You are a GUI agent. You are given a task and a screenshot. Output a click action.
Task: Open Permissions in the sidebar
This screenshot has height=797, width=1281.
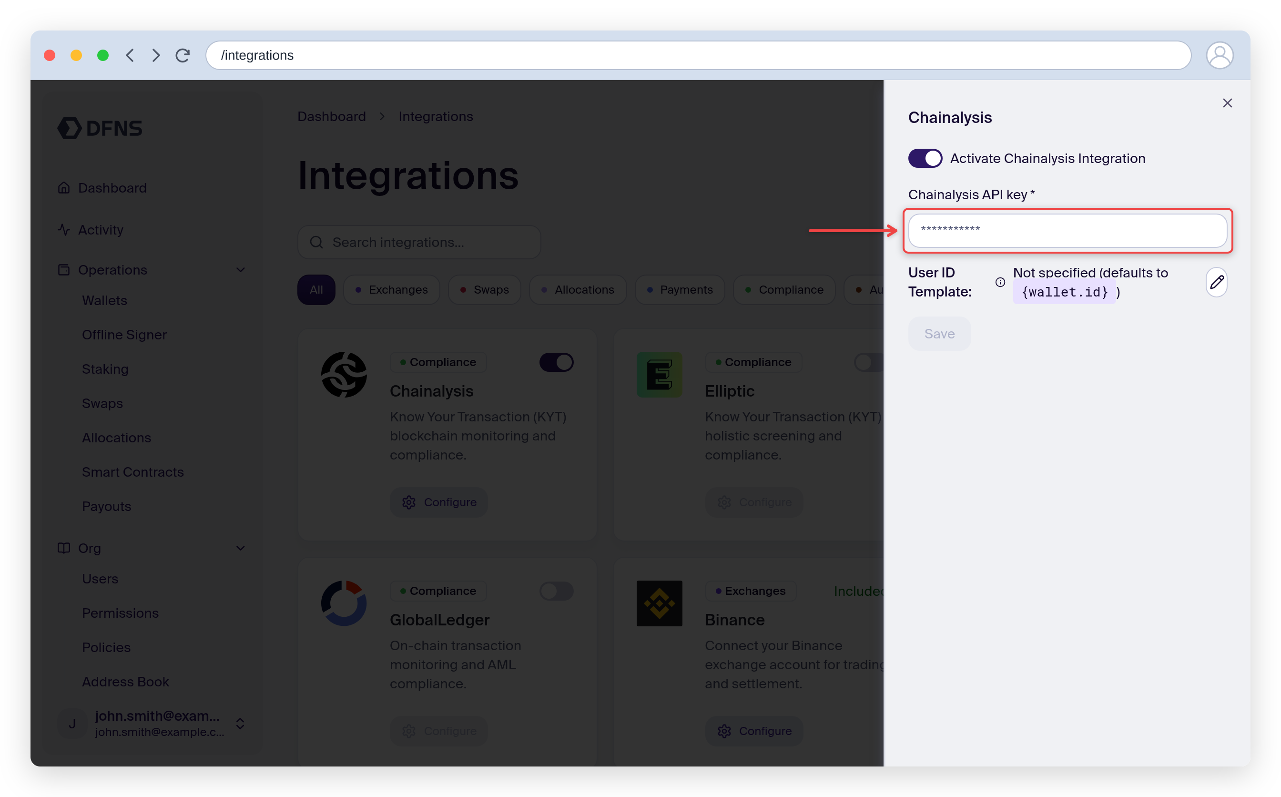coord(120,613)
